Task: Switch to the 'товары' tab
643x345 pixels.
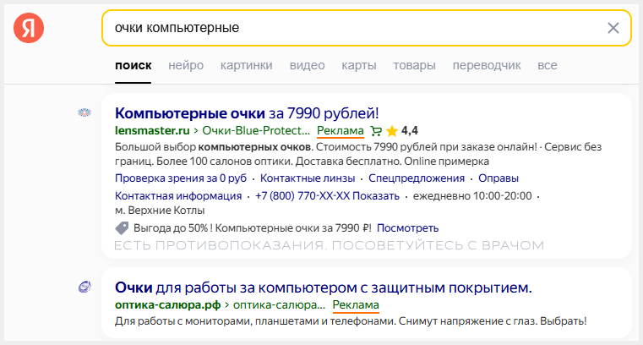Action: (x=414, y=65)
